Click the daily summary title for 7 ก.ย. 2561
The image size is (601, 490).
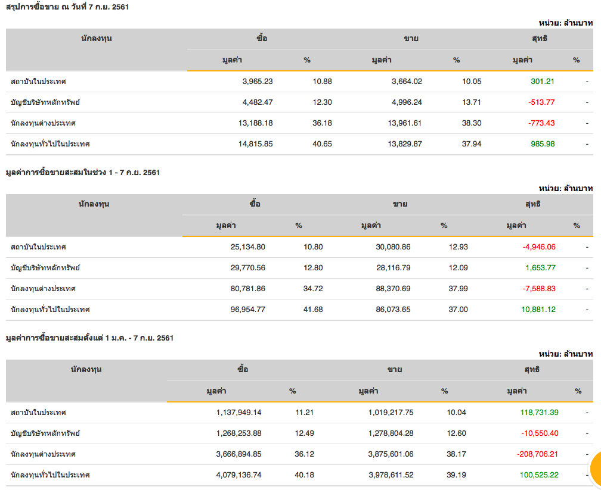pyautogui.click(x=67, y=7)
